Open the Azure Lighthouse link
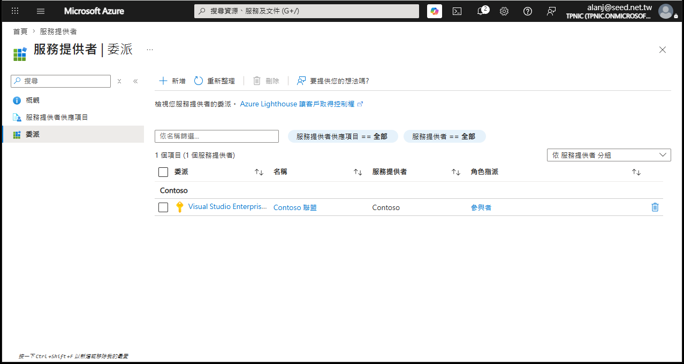 pyautogui.click(x=302, y=104)
